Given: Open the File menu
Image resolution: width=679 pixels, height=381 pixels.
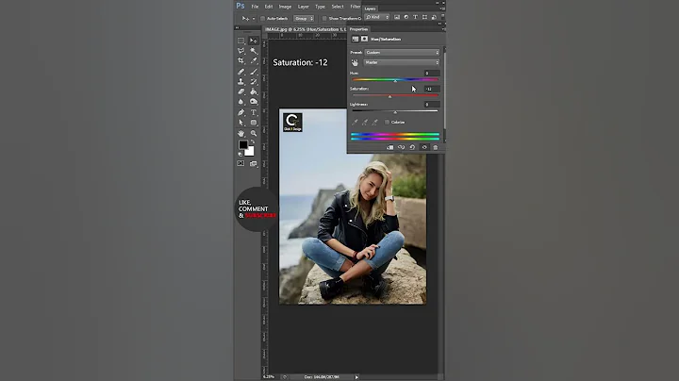Looking at the screenshot, I should [x=255, y=7].
